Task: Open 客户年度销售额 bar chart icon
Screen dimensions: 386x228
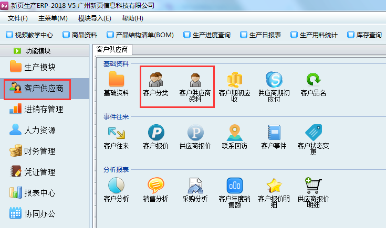Action: (234, 186)
